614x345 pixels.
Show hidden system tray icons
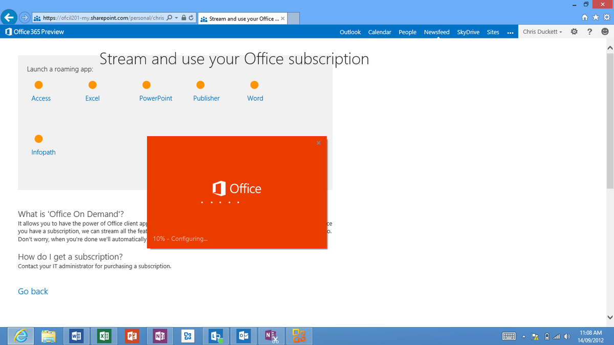(524, 336)
